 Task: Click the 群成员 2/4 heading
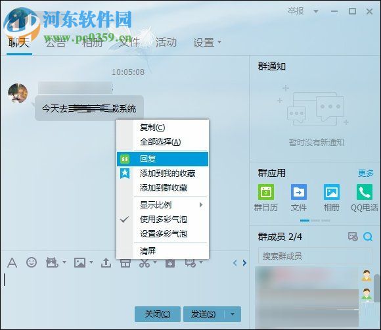pos(280,237)
